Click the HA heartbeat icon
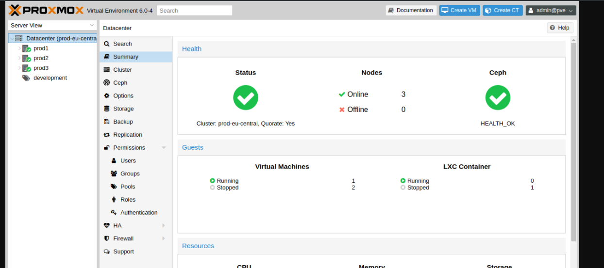 tap(107, 226)
